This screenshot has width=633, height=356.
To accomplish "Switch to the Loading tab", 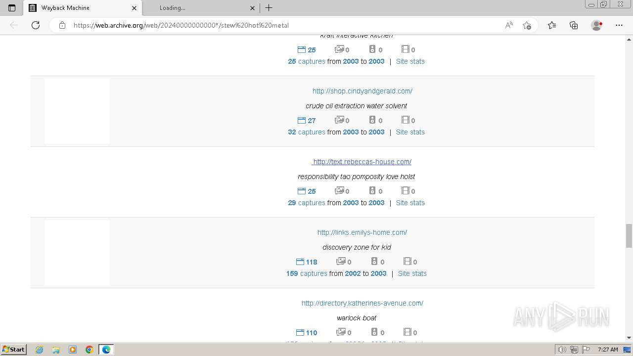I will pos(200,8).
